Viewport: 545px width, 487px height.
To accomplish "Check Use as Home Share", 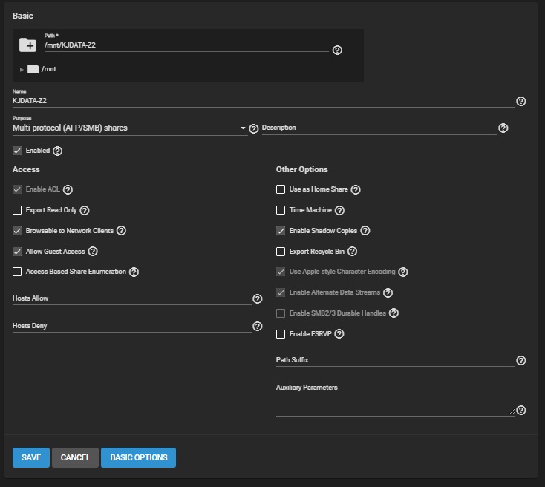I will tap(281, 189).
